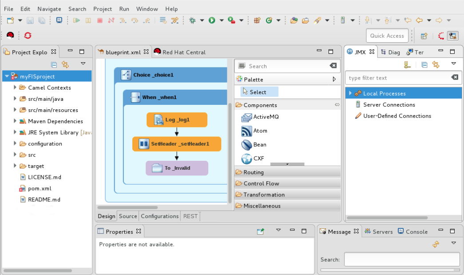Screen dimensions: 464x275
Task: Select the Log _log1 node
Action: (x=177, y=120)
